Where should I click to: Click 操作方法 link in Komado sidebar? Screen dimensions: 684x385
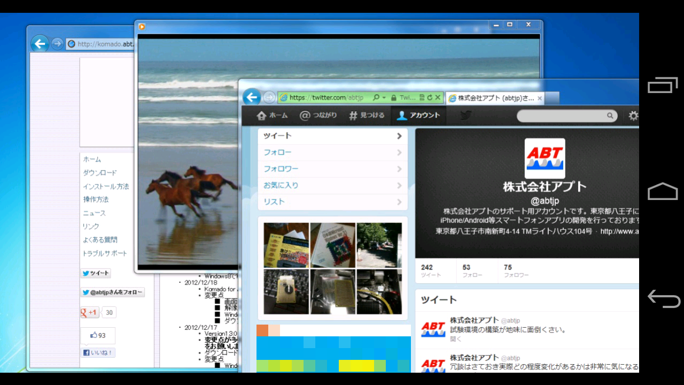(96, 199)
